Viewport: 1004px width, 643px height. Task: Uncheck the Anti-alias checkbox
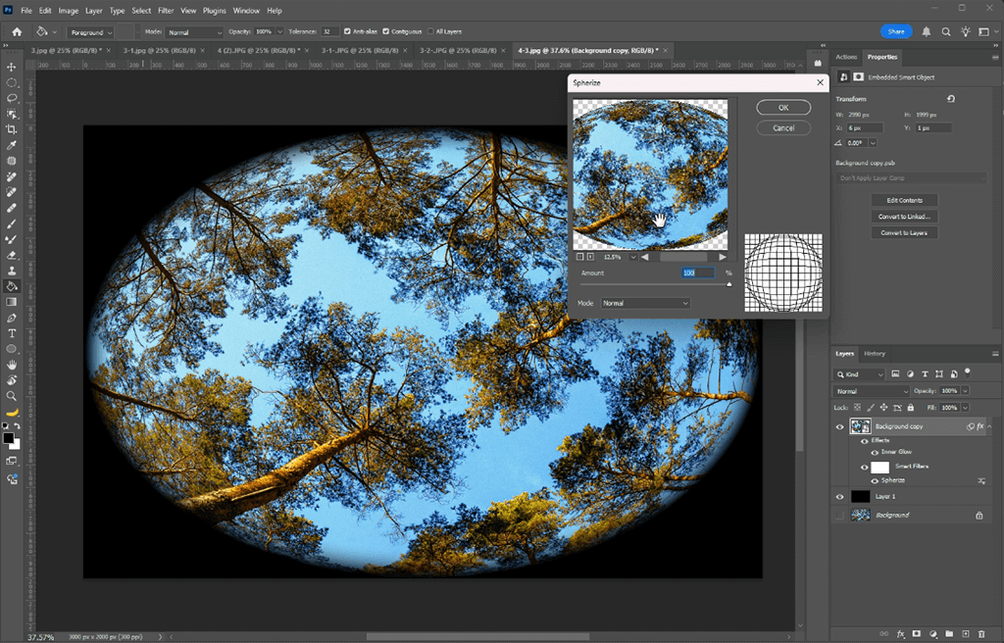pyautogui.click(x=348, y=31)
